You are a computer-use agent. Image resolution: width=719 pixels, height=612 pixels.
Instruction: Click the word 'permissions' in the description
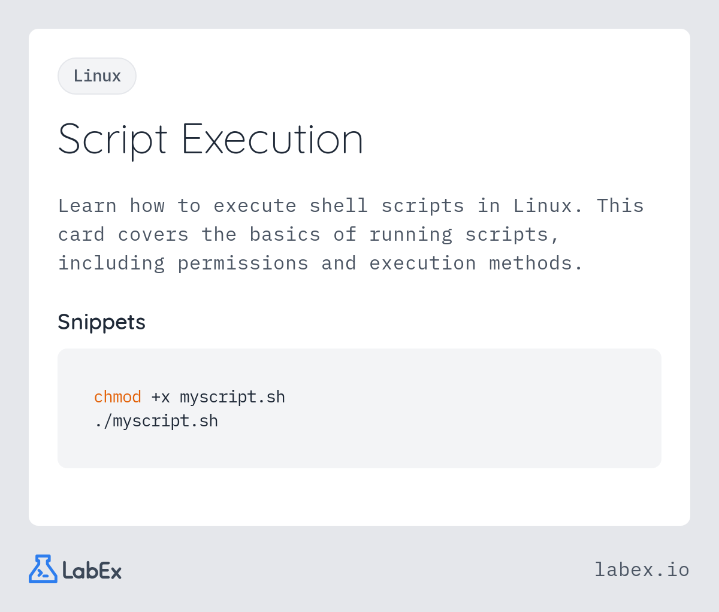click(x=243, y=263)
